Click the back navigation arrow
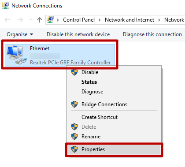185x167 pixels. (7, 20)
